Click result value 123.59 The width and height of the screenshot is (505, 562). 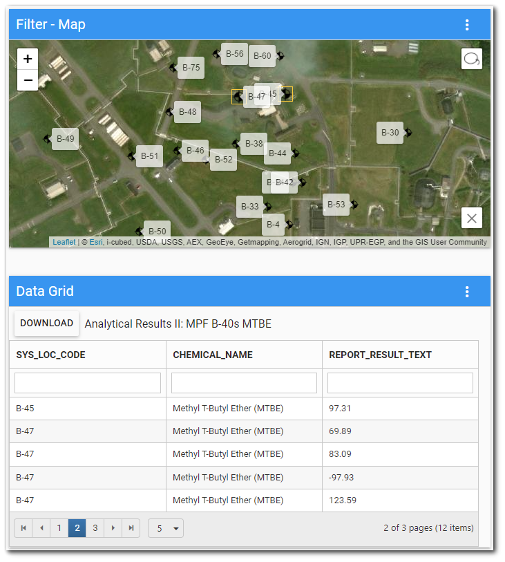[x=343, y=500]
